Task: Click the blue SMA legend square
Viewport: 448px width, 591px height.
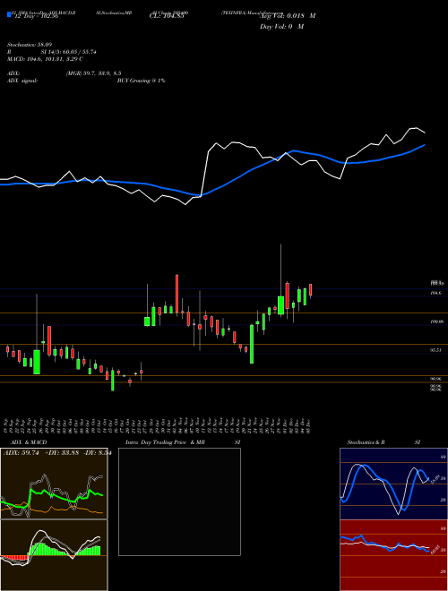Action: click(x=9, y=14)
